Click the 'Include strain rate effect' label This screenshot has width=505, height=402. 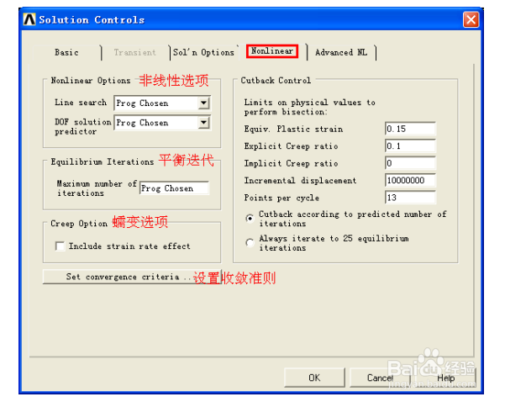coord(129,246)
